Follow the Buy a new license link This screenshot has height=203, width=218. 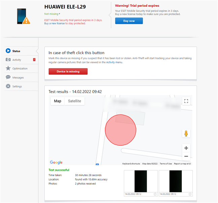coord(54,23)
